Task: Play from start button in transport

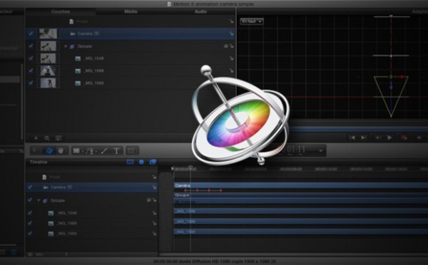Action: pyautogui.click(x=378, y=137)
